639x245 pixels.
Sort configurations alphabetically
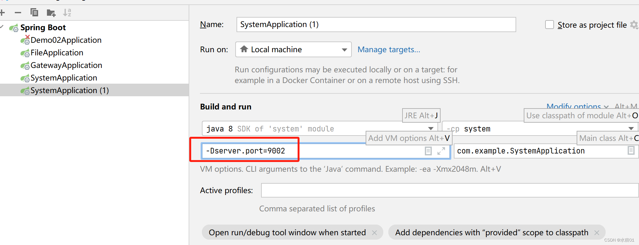coord(67,13)
